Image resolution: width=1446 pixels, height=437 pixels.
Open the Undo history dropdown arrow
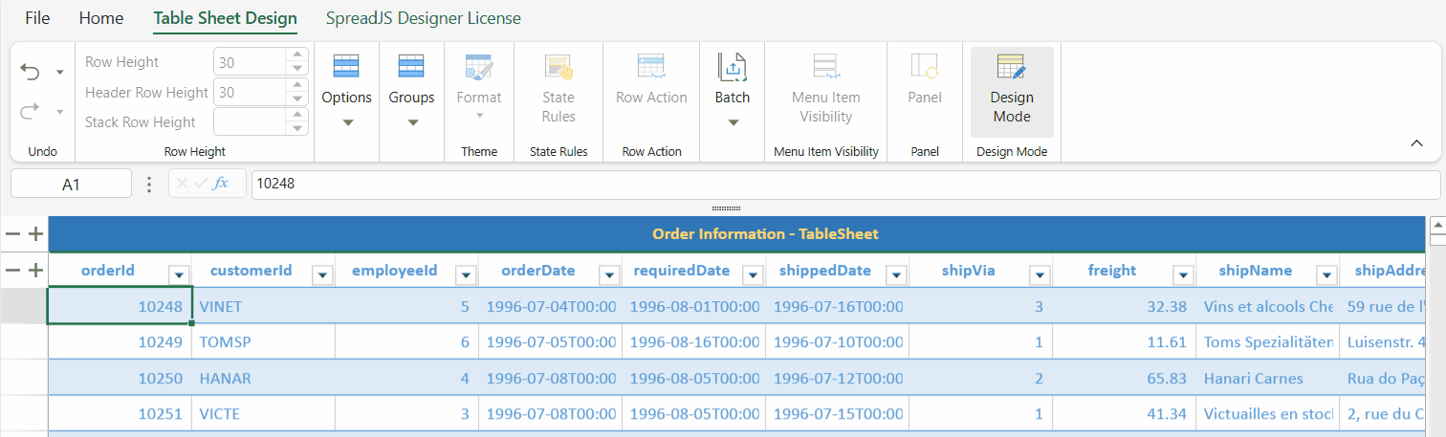click(60, 73)
